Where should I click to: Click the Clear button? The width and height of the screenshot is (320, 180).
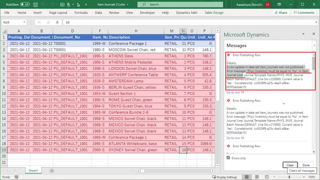[290, 165]
